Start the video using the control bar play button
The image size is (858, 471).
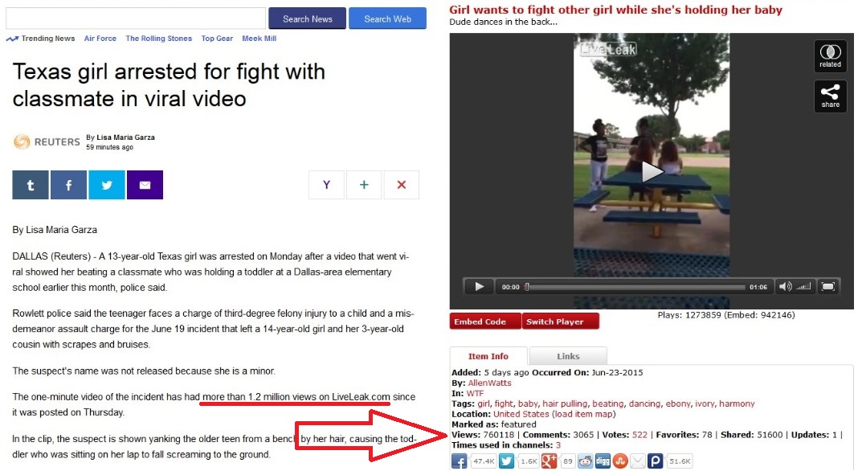point(479,286)
